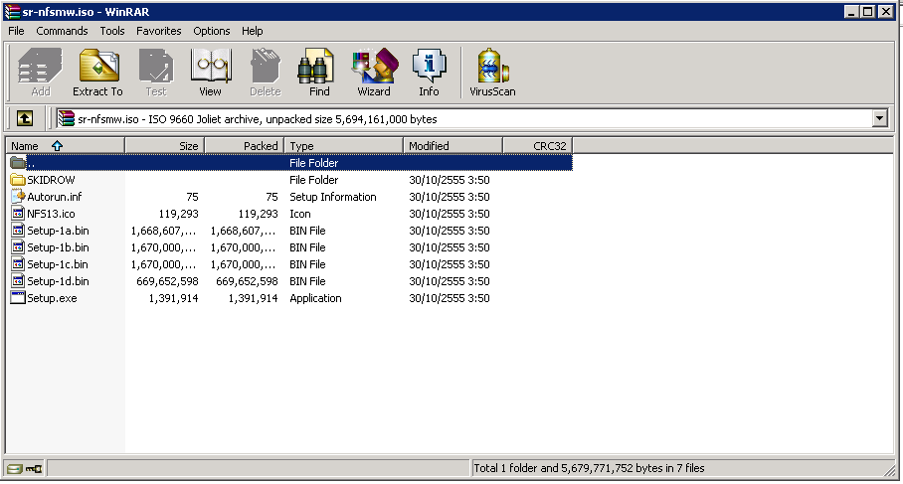Click the Setup-1b.bin file name

point(58,247)
